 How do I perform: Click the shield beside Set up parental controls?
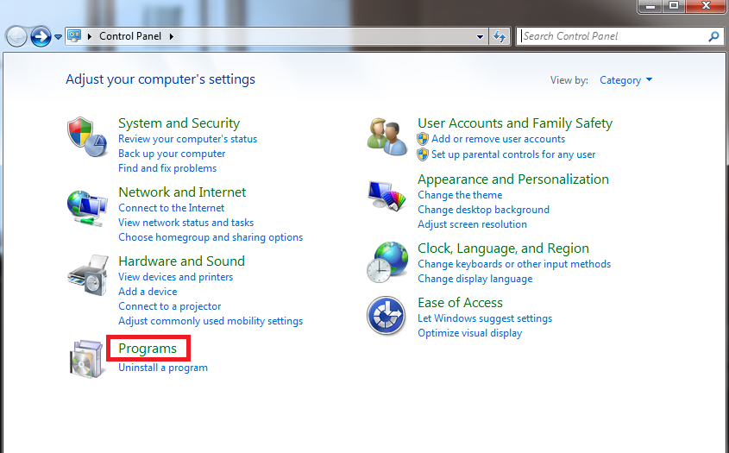423,154
